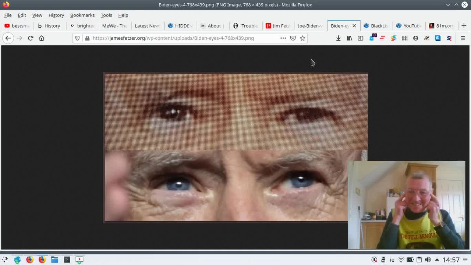Open the Tools menu

click(x=106, y=15)
